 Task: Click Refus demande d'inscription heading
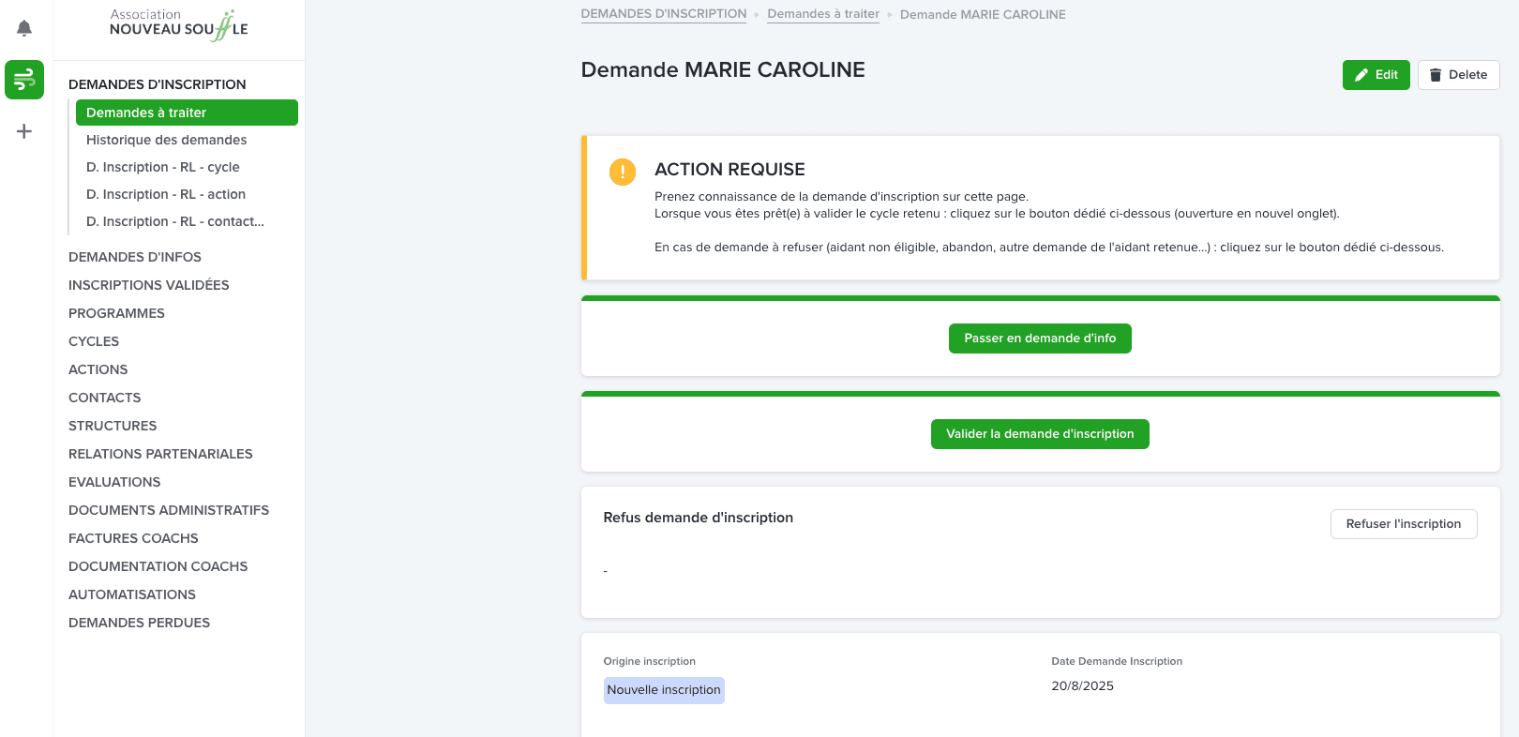(699, 518)
